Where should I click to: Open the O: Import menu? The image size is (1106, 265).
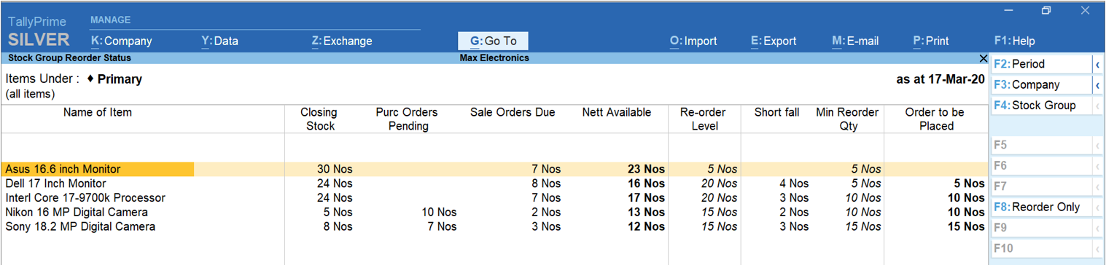(693, 41)
